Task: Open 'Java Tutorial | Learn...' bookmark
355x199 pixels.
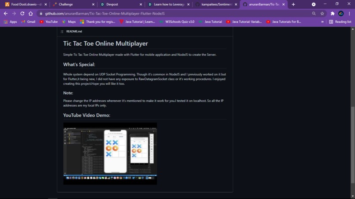Action: pos(137,22)
